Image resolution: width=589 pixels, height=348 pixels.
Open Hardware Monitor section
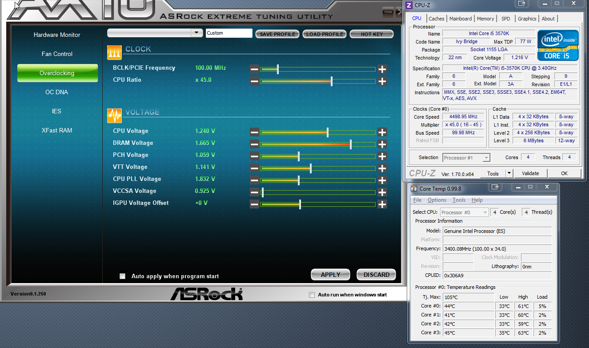click(x=57, y=35)
